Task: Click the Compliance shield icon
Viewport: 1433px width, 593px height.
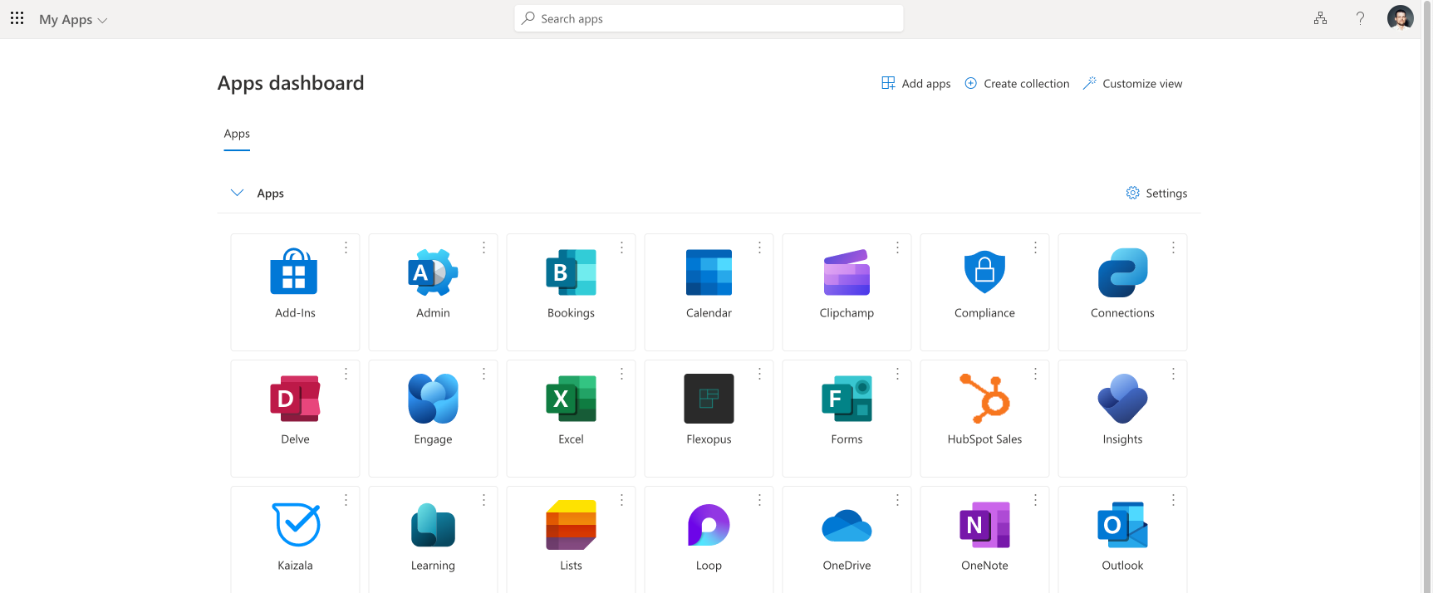Action: point(984,272)
